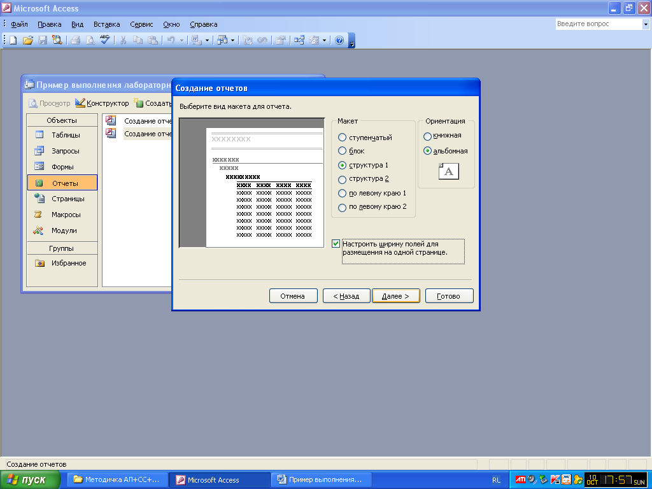Click the New database toolbar icon
The width and height of the screenshot is (652, 489).
click(x=13, y=40)
